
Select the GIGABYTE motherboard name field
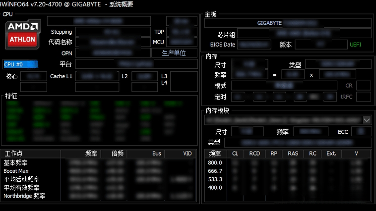point(288,23)
